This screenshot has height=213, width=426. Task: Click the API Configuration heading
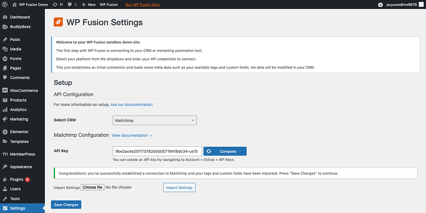(x=73, y=94)
